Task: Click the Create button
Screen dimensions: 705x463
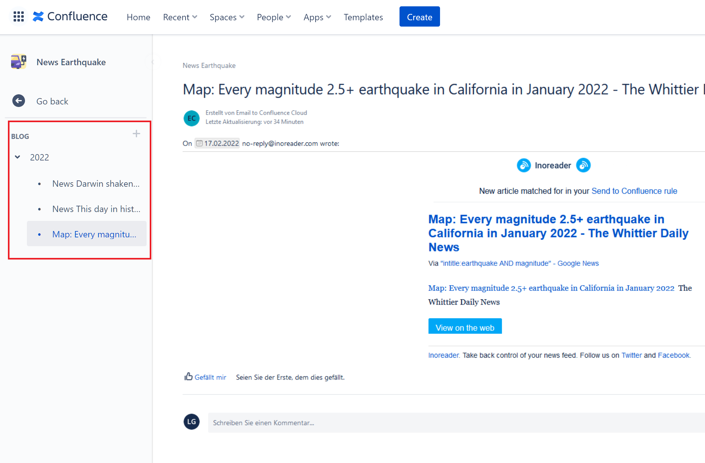Action: click(419, 16)
